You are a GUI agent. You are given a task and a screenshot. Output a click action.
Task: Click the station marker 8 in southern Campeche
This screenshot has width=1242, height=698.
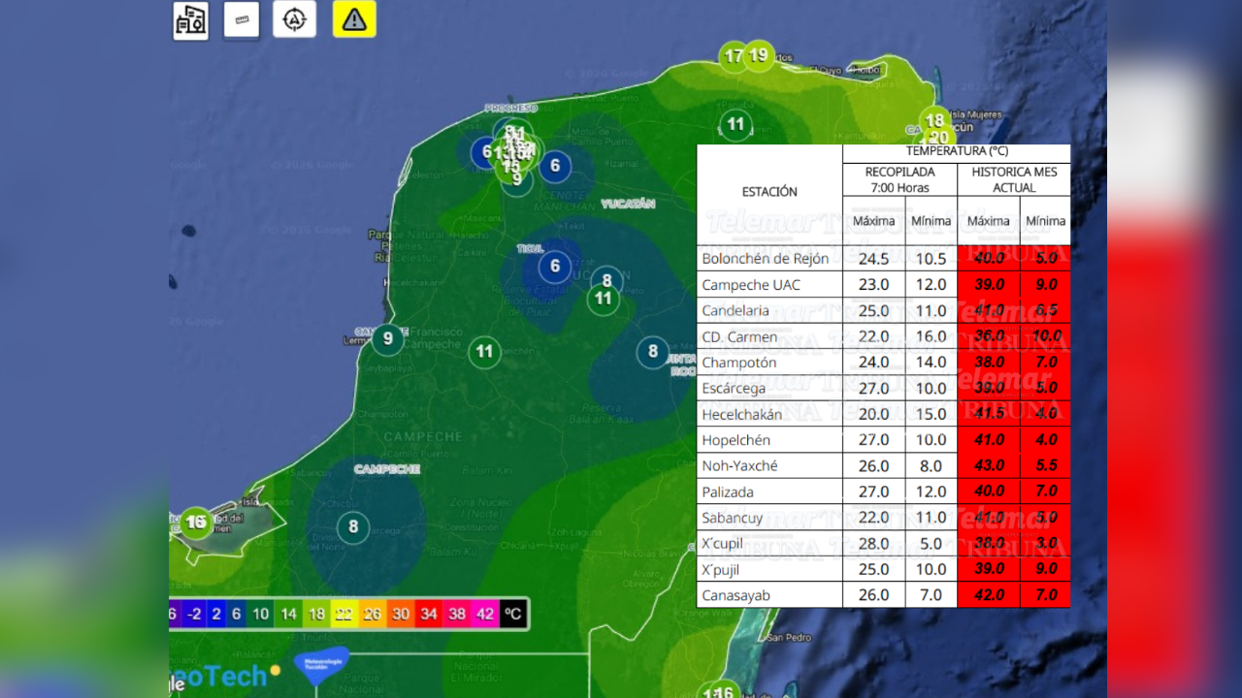click(x=353, y=527)
